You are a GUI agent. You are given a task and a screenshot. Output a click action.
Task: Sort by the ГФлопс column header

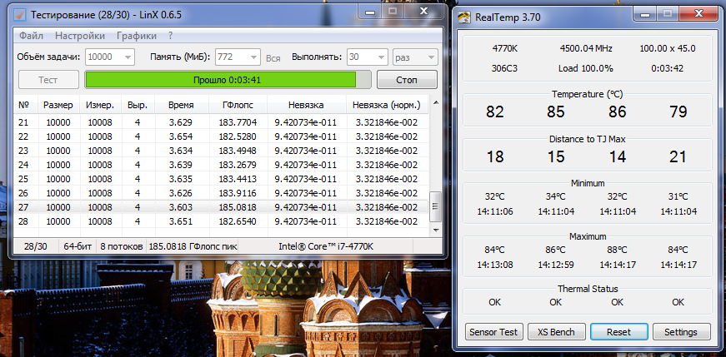tap(238, 105)
